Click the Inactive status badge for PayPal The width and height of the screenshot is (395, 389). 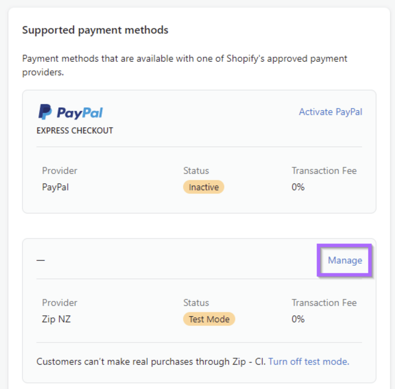(203, 187)
